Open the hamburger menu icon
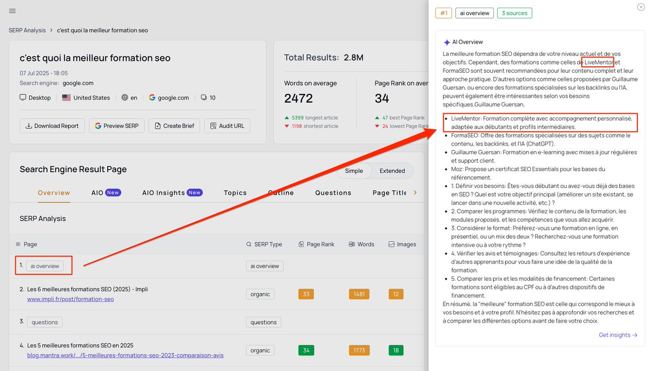The height and width of the screenshot is (371, 652). click(12, 11)
